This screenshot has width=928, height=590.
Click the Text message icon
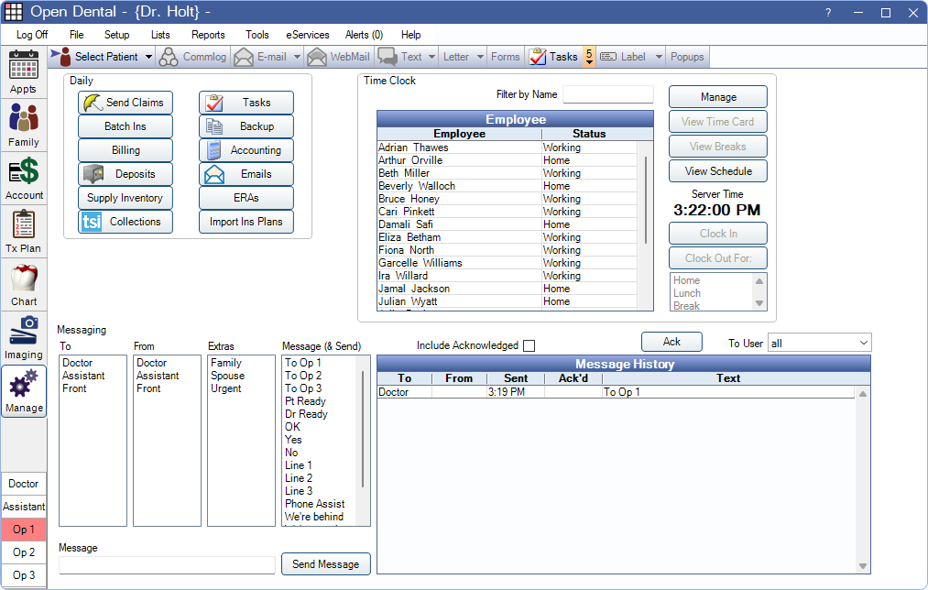click(388, 57)
